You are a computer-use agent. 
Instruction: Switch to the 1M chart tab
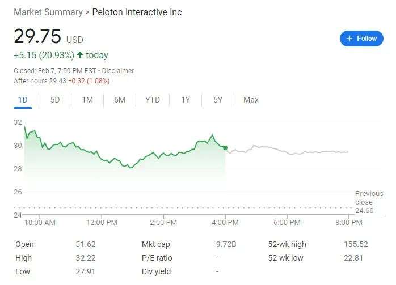[87, 100]
